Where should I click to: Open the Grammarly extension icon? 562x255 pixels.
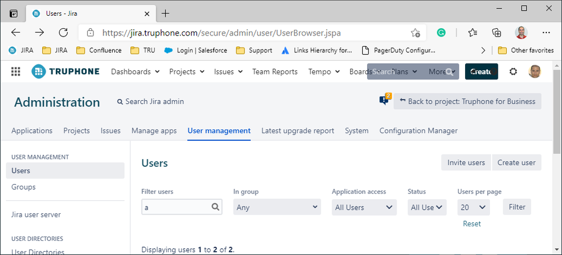(x=441, y=33)
